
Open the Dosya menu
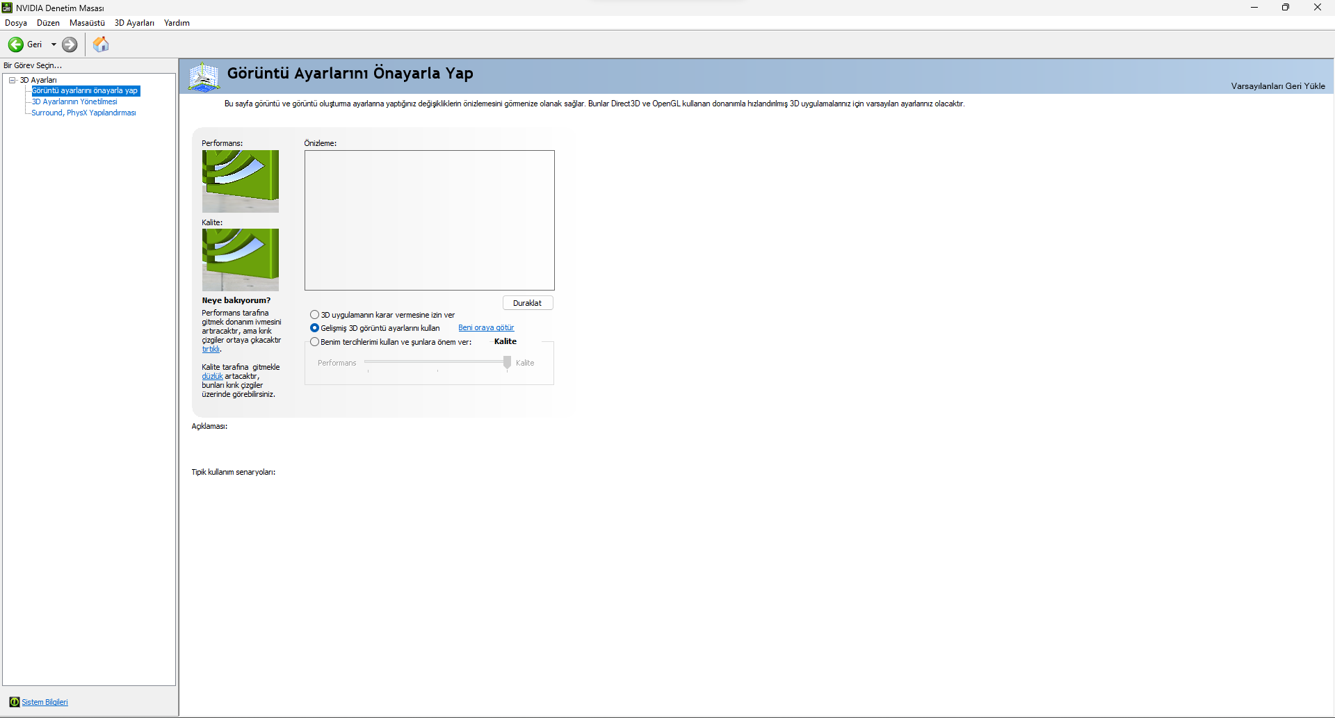pos(16,23)
